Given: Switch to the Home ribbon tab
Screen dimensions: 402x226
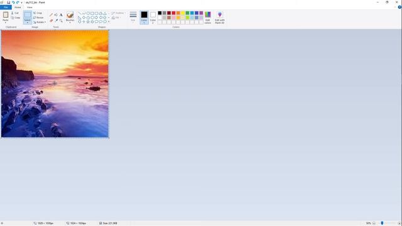Looking at the screenshot, I should pyautogui.click(x=18, y=8).
